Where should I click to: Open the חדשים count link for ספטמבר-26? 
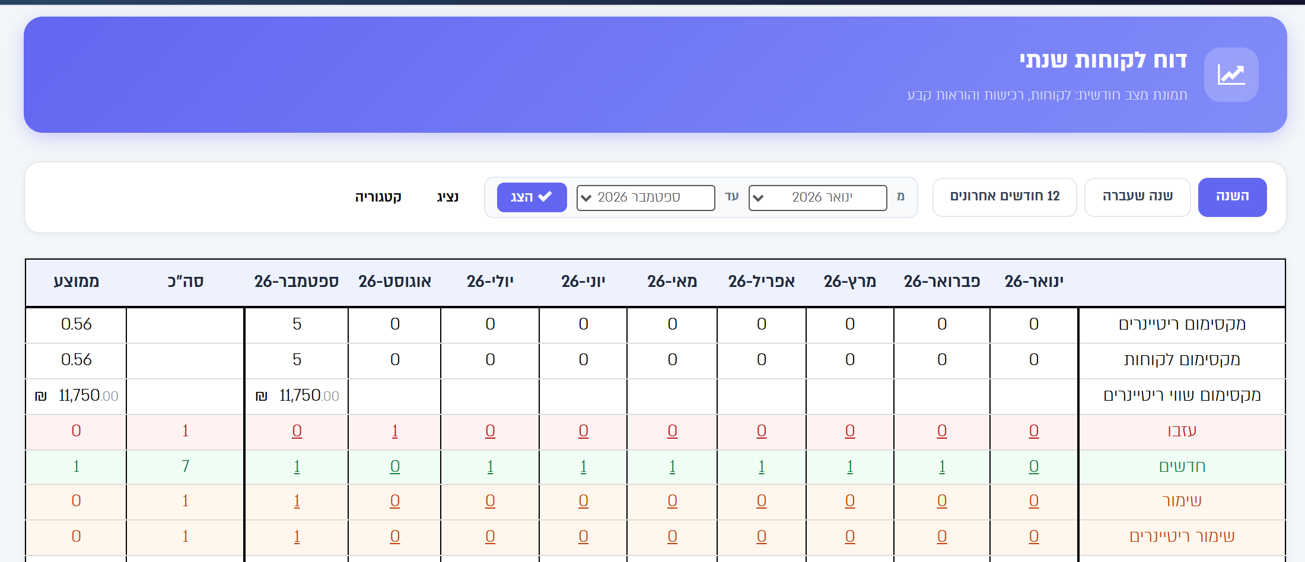pyautogui.click(x=297, y=467)
